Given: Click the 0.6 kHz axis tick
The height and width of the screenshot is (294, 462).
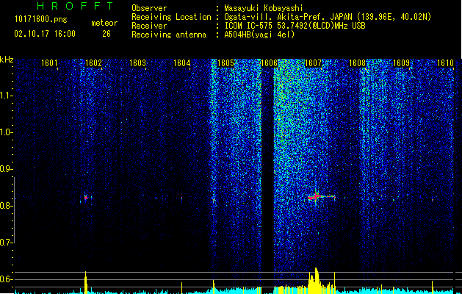Looking at the screenshot, I should 7,279.
